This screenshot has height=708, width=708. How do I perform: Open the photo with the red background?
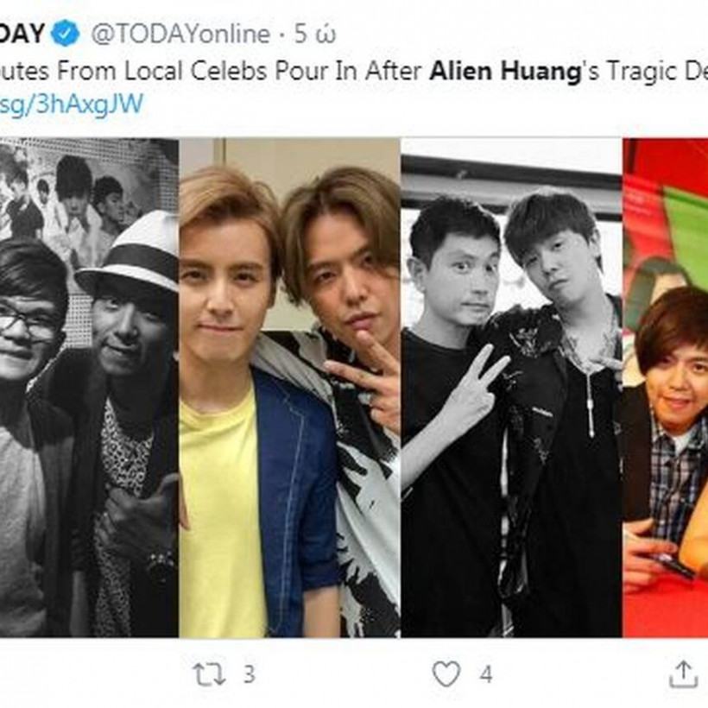pyautogui.click(x=665, y=389)
